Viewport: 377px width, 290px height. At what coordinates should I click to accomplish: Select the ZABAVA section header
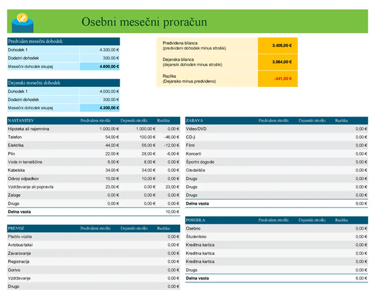195,120
